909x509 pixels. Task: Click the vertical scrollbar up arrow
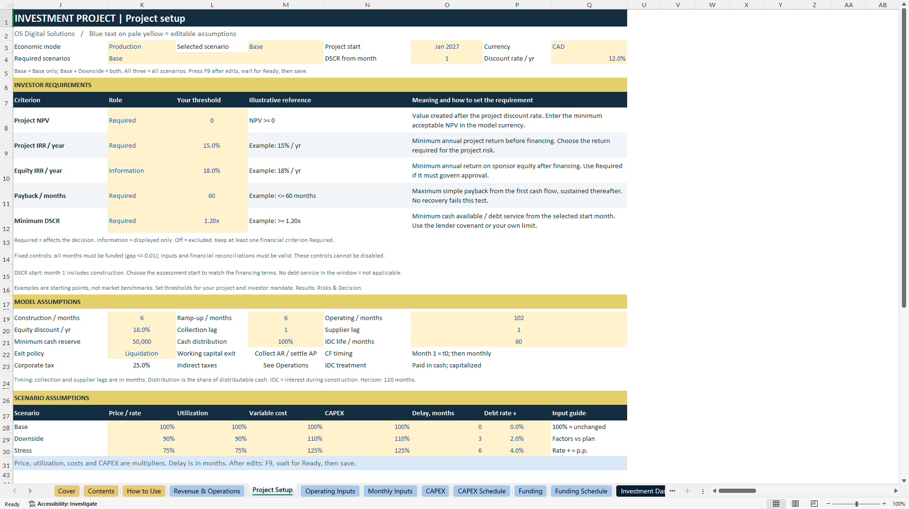[904, 4]
